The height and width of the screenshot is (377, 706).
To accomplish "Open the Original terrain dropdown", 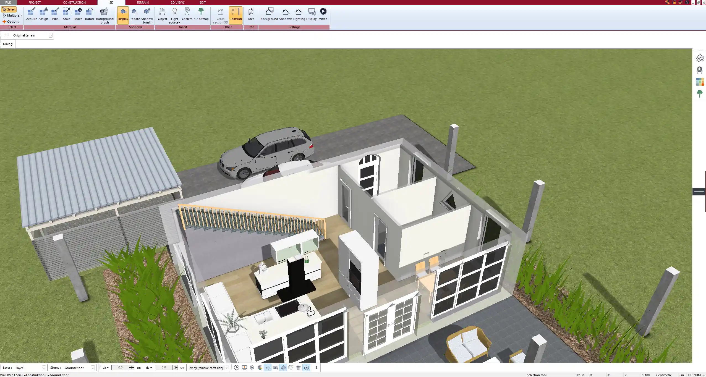I will [51, 35].
